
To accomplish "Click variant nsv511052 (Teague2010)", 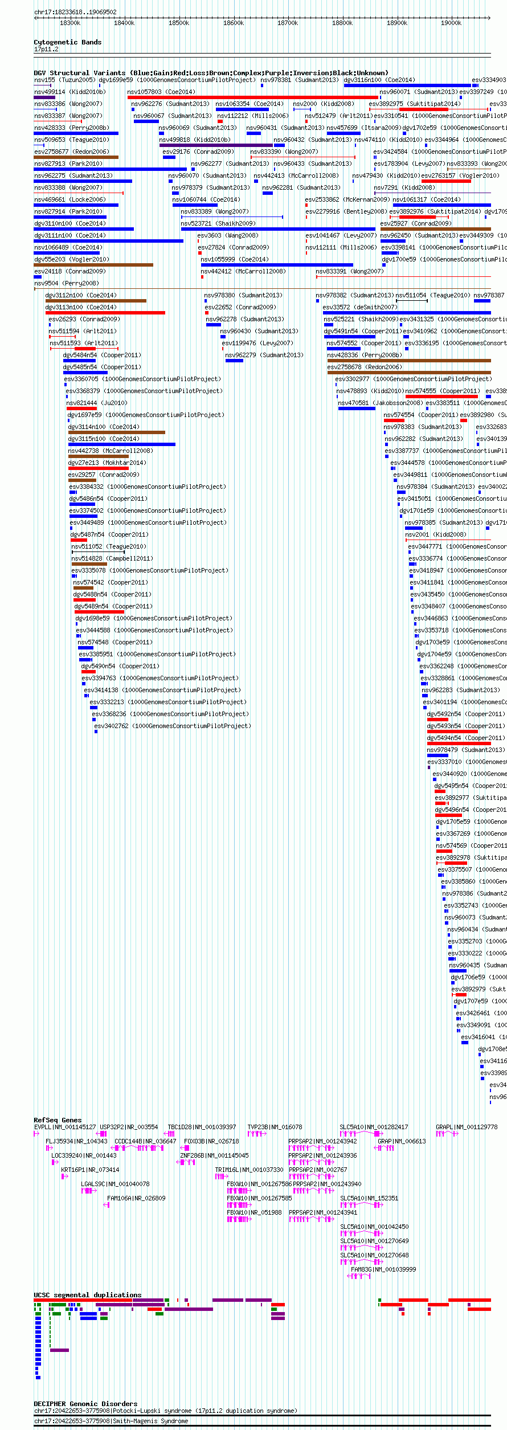I will click(x=109, y=547).
